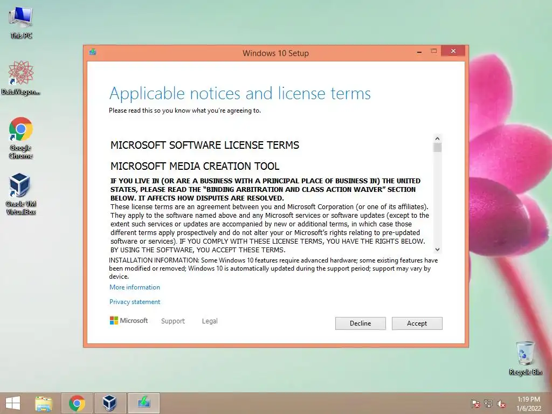Screen dimensions: 552x414
Task: Close the Windows 10 Setup window
Action: (453, 51)
